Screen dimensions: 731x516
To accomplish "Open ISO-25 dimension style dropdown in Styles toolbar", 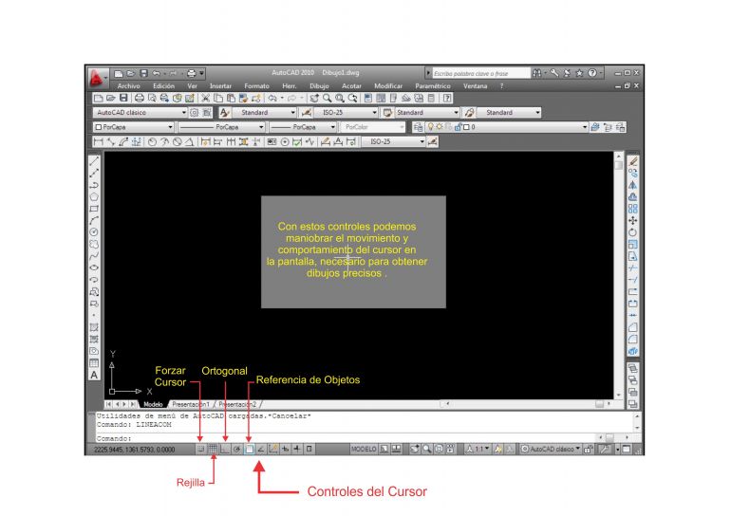I will 346,113.
